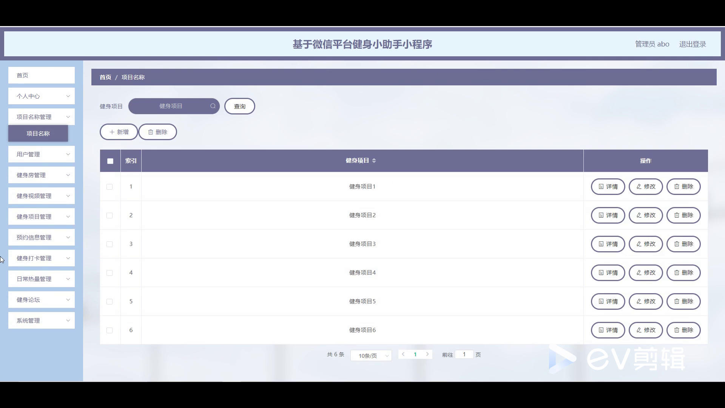Toggle the select-all checkbox in table header
The width and height of the screenshot is (725, 408).
click(110, 161)
